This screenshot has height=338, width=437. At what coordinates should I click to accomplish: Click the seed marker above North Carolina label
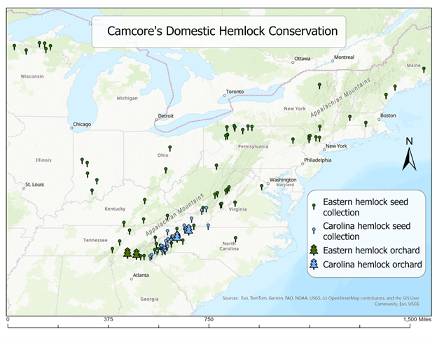(235, 239)
